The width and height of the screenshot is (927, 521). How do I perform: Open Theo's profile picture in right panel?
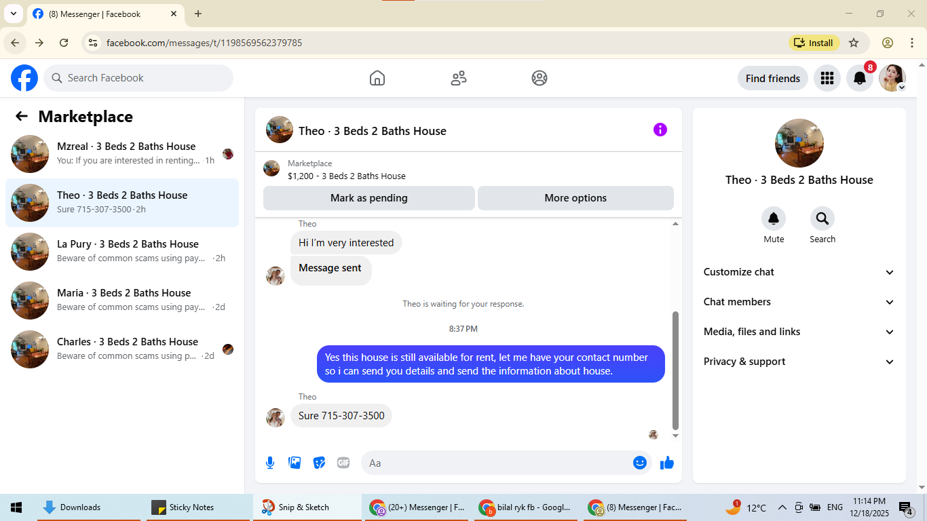point(799,143)
